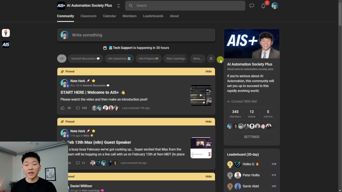Click the Last comment 15h ago text

136,108
